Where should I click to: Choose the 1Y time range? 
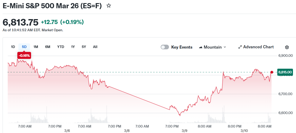(x=73, y=47)
